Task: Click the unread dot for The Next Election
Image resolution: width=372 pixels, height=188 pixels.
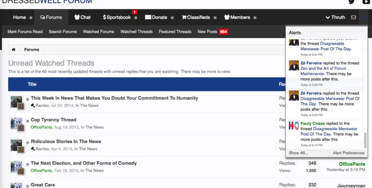Action: tap(28, 164)
